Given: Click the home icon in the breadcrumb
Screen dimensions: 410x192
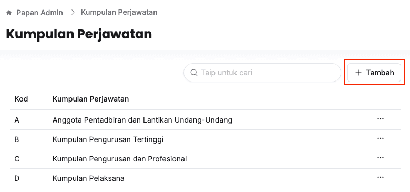Looking at the screenshot, I should [x=9, y=13].
